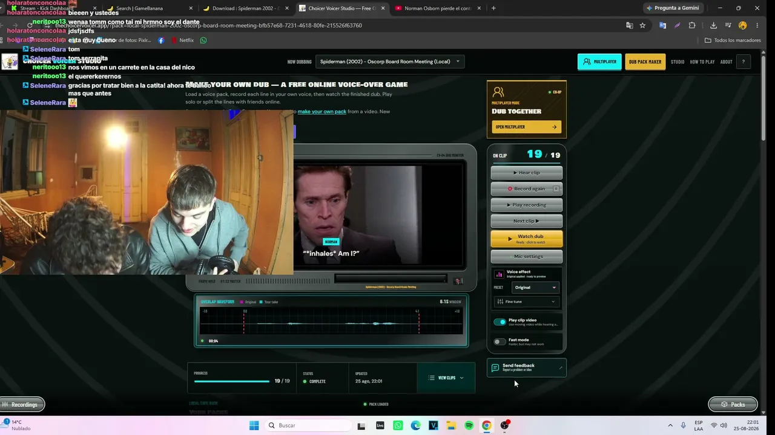Open the Google Translate extension icon
775x435 pixels.
pyautogui.click(x=662, y=25)
